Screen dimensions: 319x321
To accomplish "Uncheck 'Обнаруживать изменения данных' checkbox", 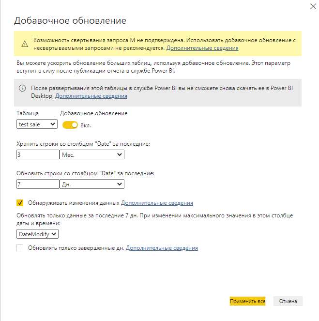I will [x=20, y=203].
